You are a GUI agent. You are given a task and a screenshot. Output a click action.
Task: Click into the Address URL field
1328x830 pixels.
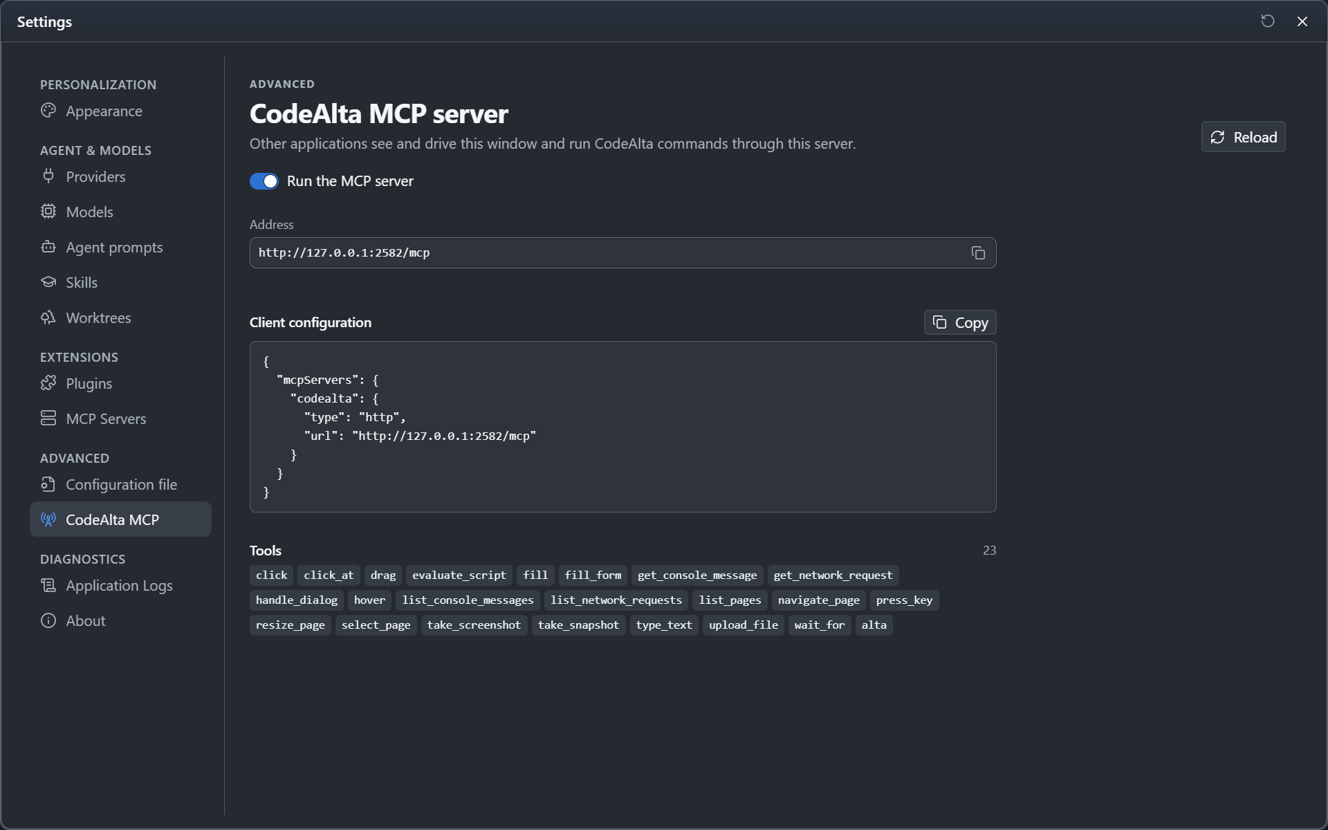click(623, 253)
